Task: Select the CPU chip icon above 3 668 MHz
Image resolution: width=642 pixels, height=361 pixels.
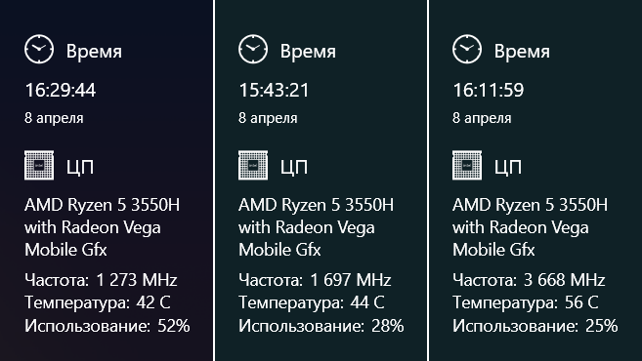Action: (467, 165)
